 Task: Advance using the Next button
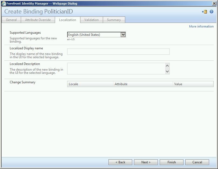pyautogui.click(x=146, y=162)
